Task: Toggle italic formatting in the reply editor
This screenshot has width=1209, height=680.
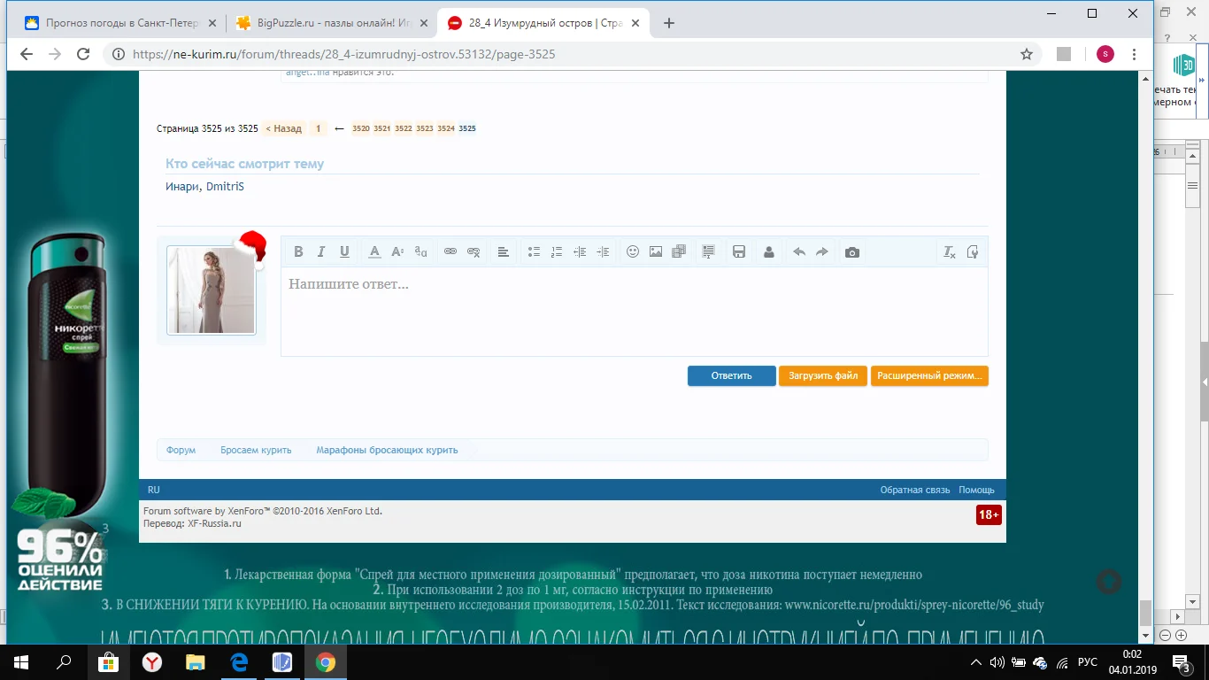Action: pyautogui.click(x=321, y=251)
